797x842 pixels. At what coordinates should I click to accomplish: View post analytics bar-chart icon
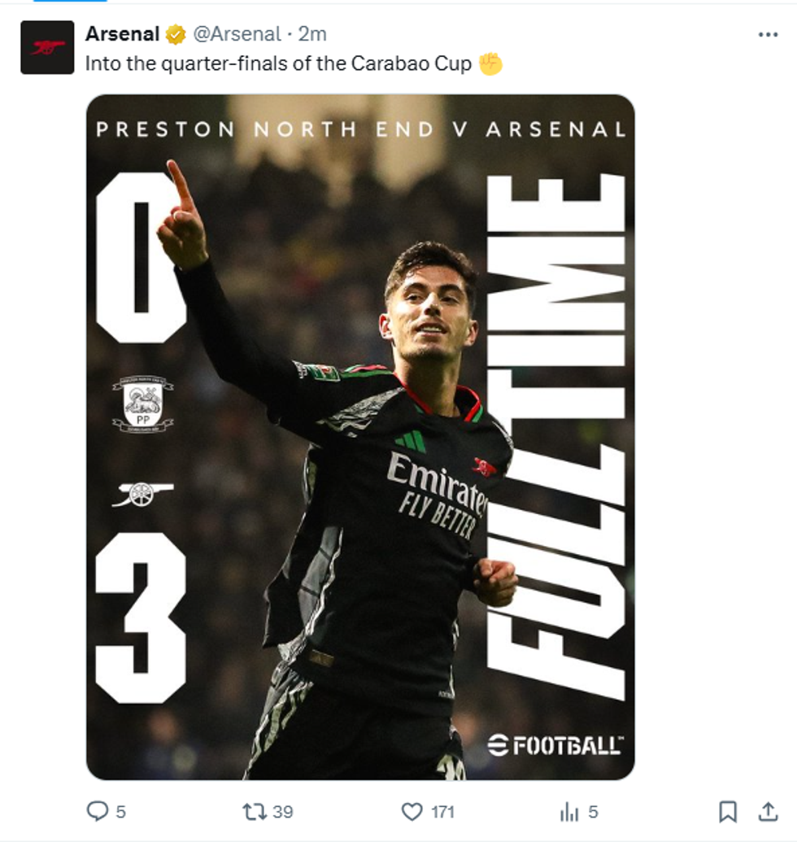[x=568, y=811]
